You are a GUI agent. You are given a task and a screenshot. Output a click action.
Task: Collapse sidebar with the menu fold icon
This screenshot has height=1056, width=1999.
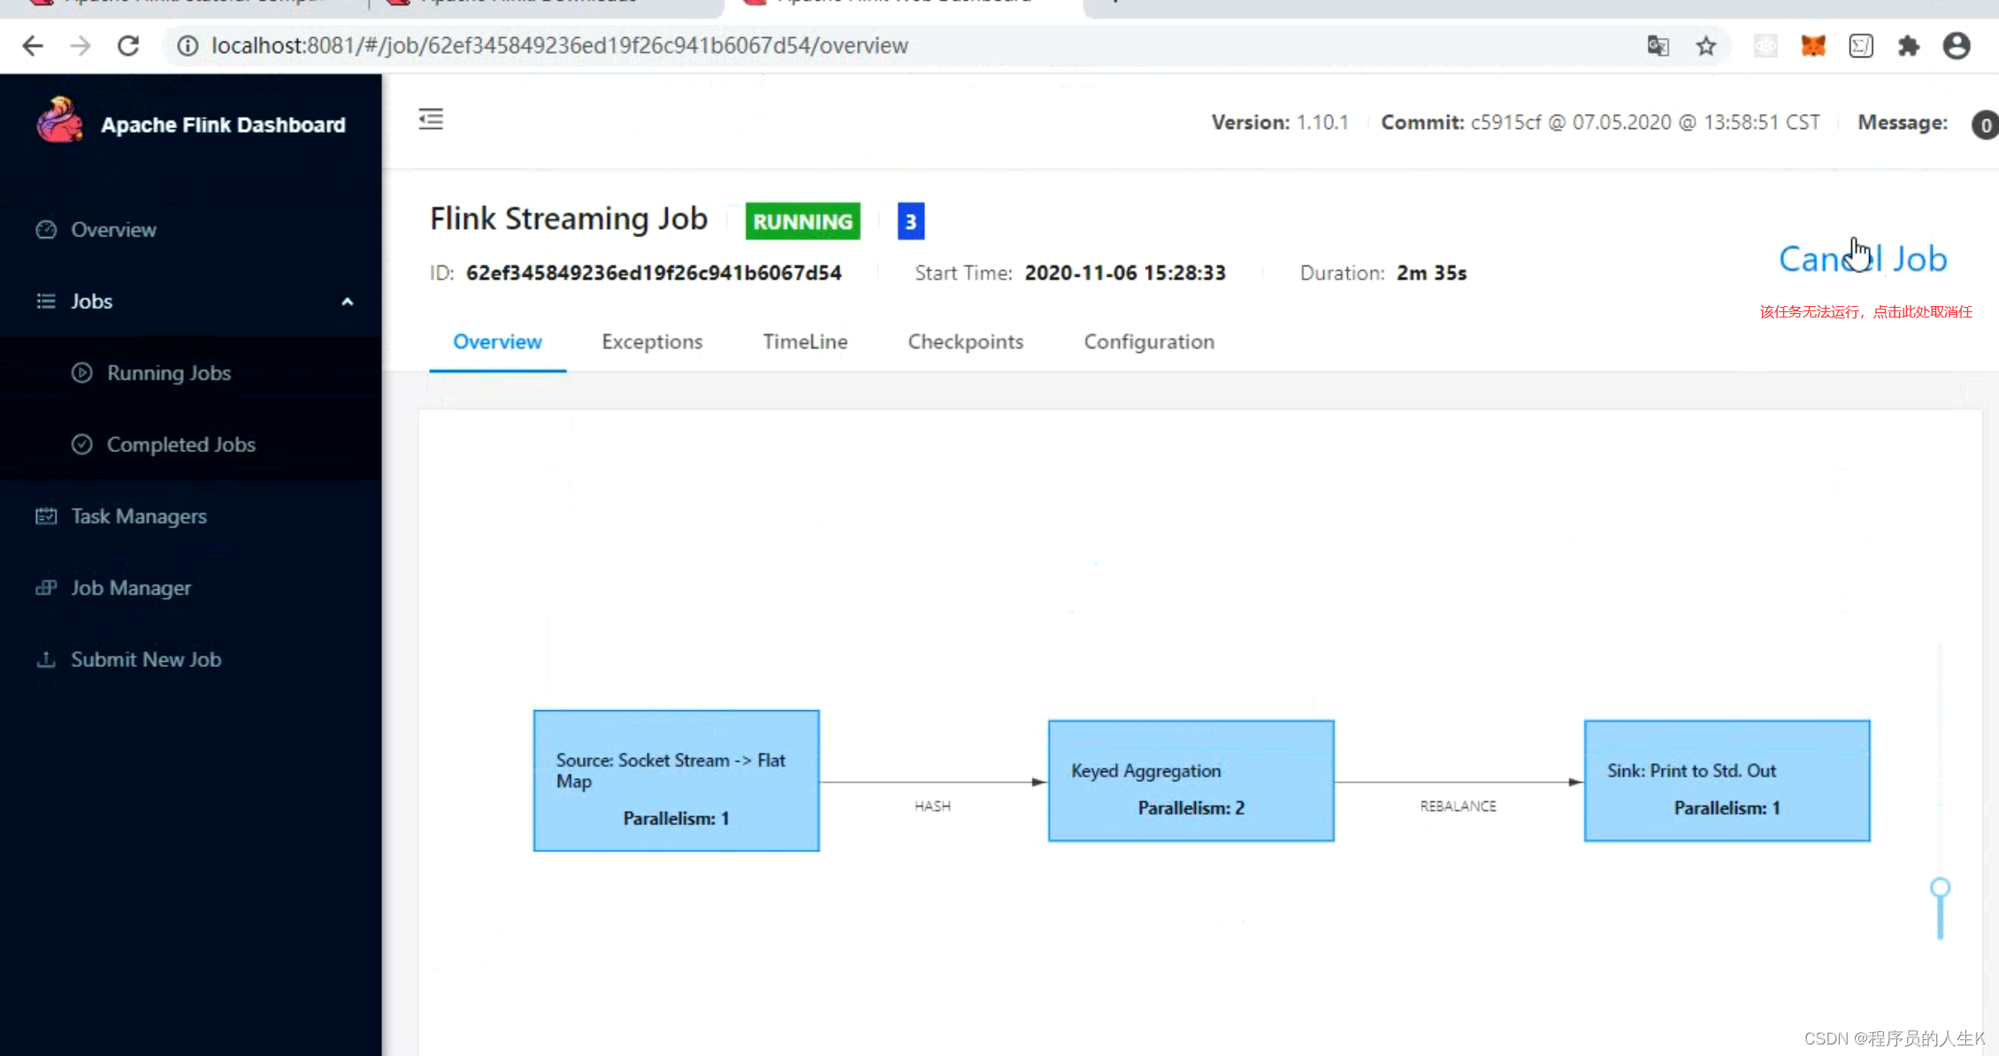(x=431, y=119)
